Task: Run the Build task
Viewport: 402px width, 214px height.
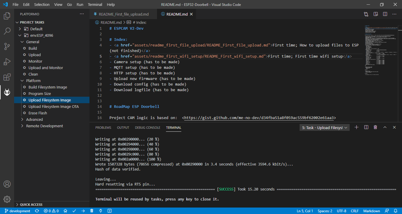Action: click(33, 48)
